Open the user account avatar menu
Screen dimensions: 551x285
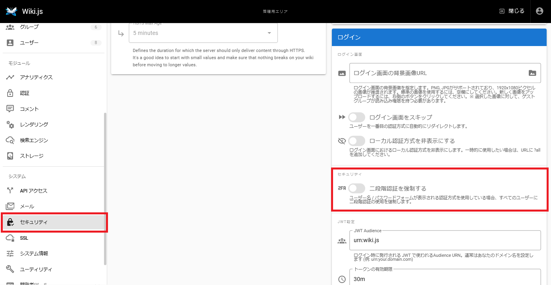click(x=539, y=11)
